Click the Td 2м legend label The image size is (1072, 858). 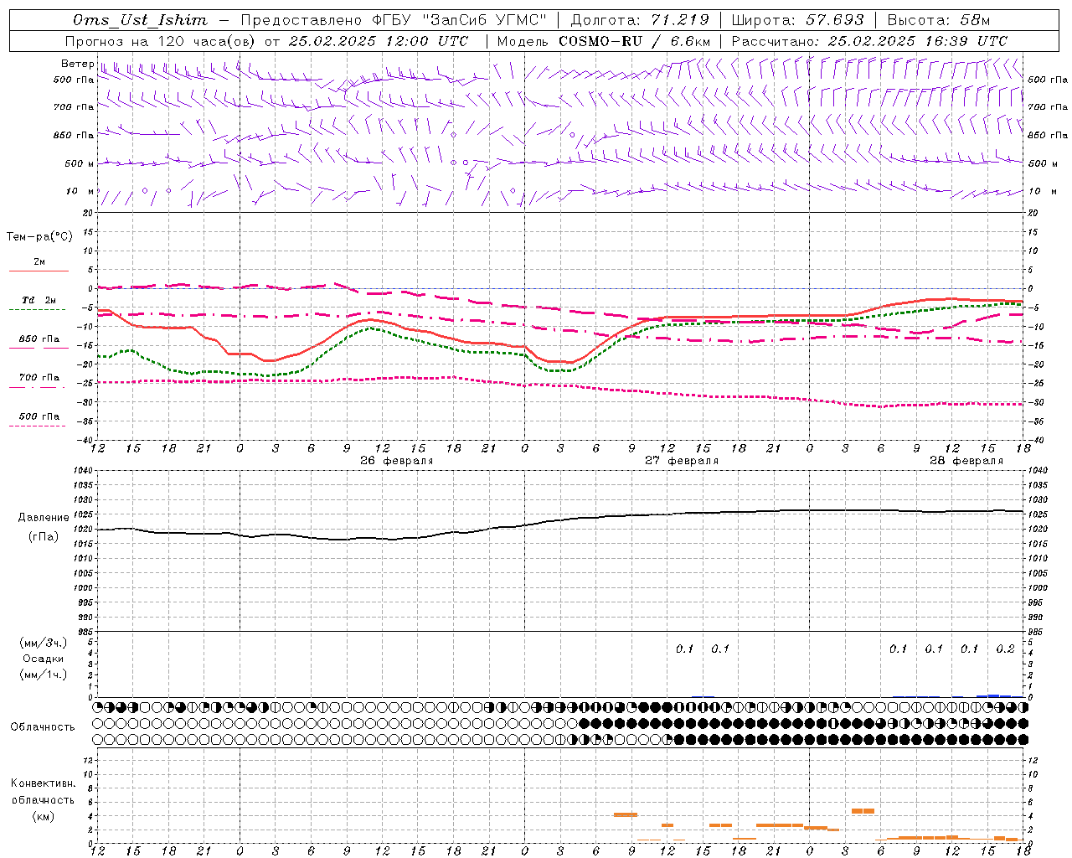point(39,300)
